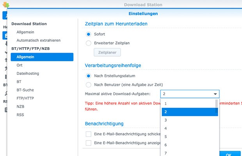Click the Einstellungen dialog title
Viewport: 242px width, 156px height.
(x=143, y=14)
